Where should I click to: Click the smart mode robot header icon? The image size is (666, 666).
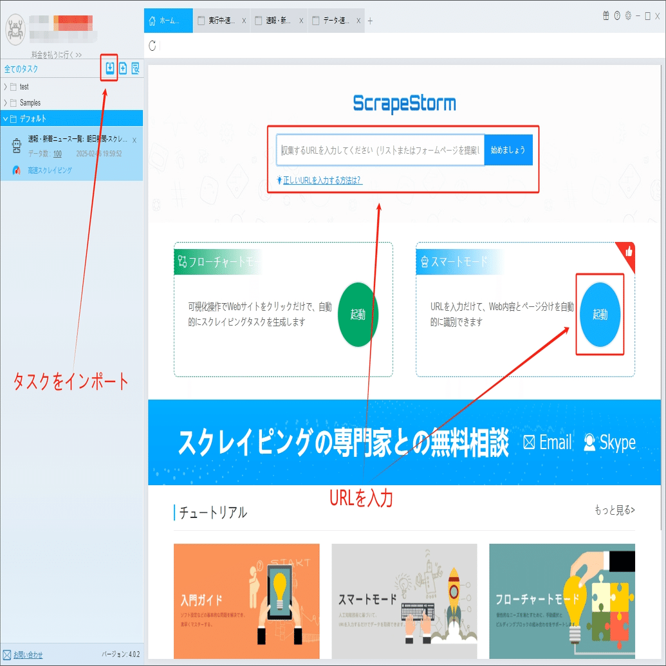[424, 261]
